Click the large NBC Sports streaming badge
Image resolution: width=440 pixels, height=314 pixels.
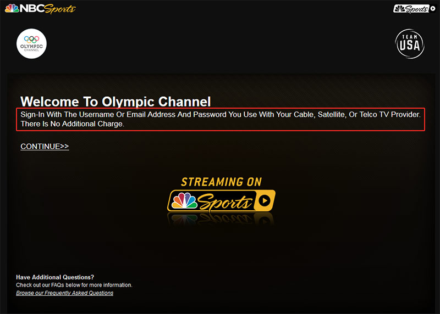point(221,200)
